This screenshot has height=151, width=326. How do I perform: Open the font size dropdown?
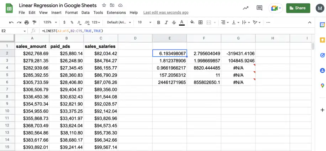click(144, 22)
